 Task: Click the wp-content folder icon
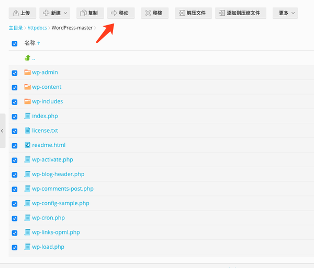27,87
